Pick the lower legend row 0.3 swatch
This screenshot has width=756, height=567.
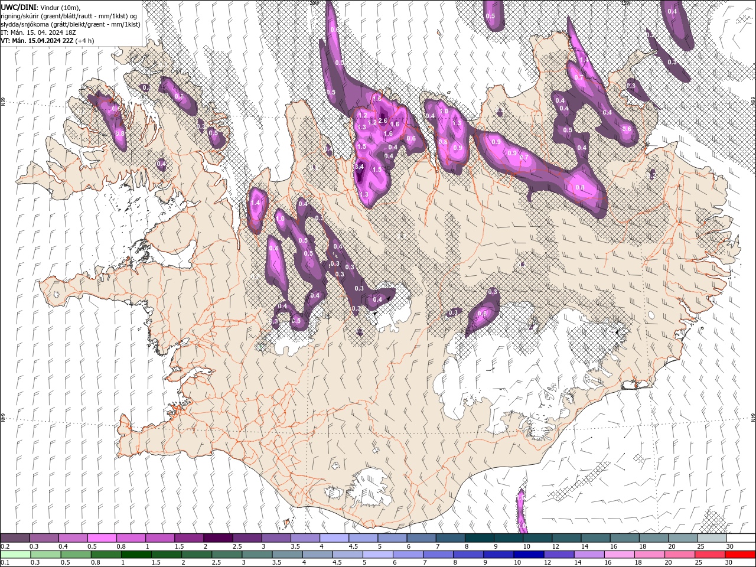[x=45, y=555]
